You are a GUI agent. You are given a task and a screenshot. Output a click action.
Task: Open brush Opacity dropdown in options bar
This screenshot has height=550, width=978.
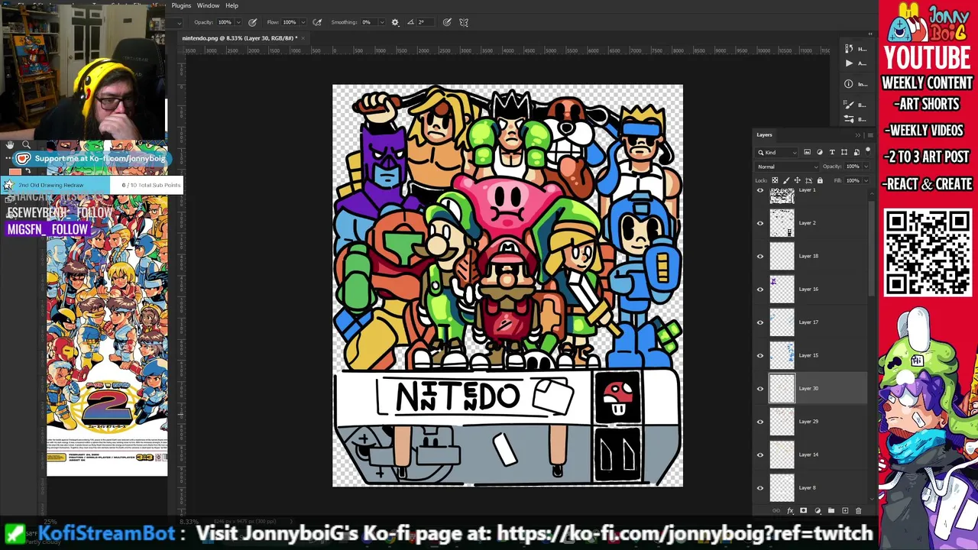(238, 22)
